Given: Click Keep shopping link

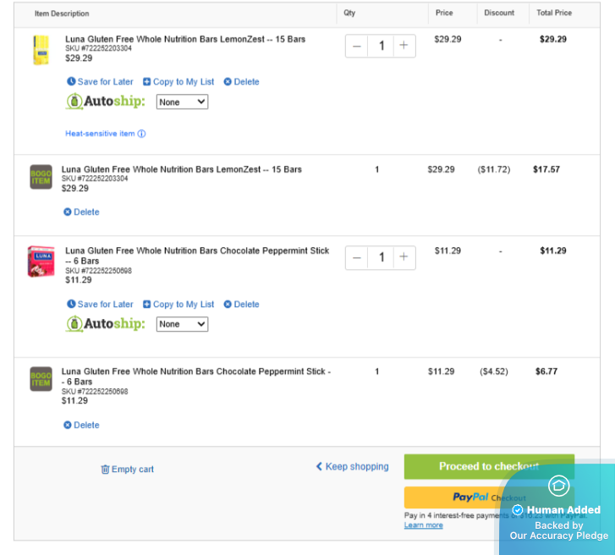Looking at the screenshot, I should (352, 466).
